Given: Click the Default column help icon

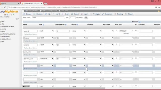Looking at the screenshot, I should click(x=77, y=24).
